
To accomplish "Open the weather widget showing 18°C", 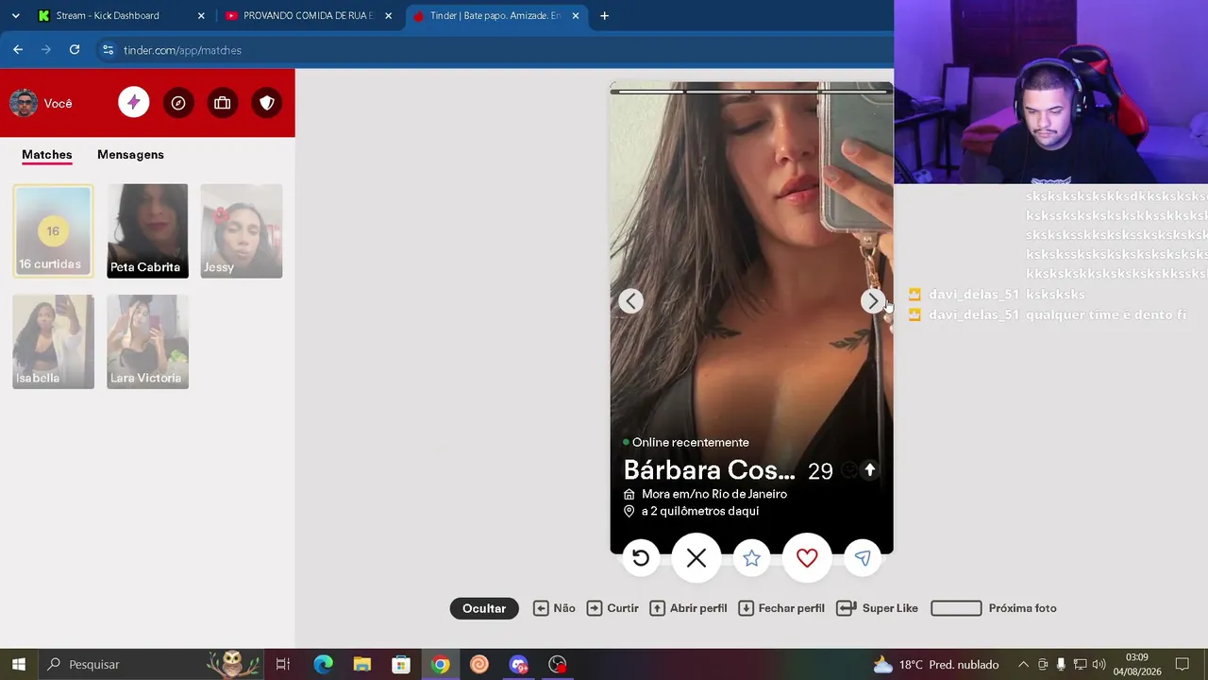I will [936, 664].
